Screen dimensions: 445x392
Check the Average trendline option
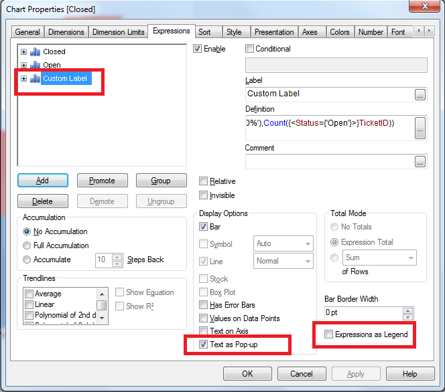pos(29,294)
